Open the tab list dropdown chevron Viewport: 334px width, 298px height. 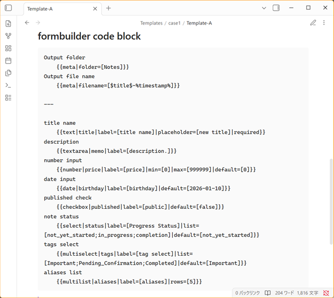click(x=264, y=8)
